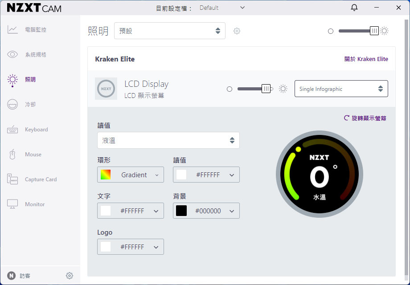Select the sun lighting icon in sidebar

click(x=12, y=80)
